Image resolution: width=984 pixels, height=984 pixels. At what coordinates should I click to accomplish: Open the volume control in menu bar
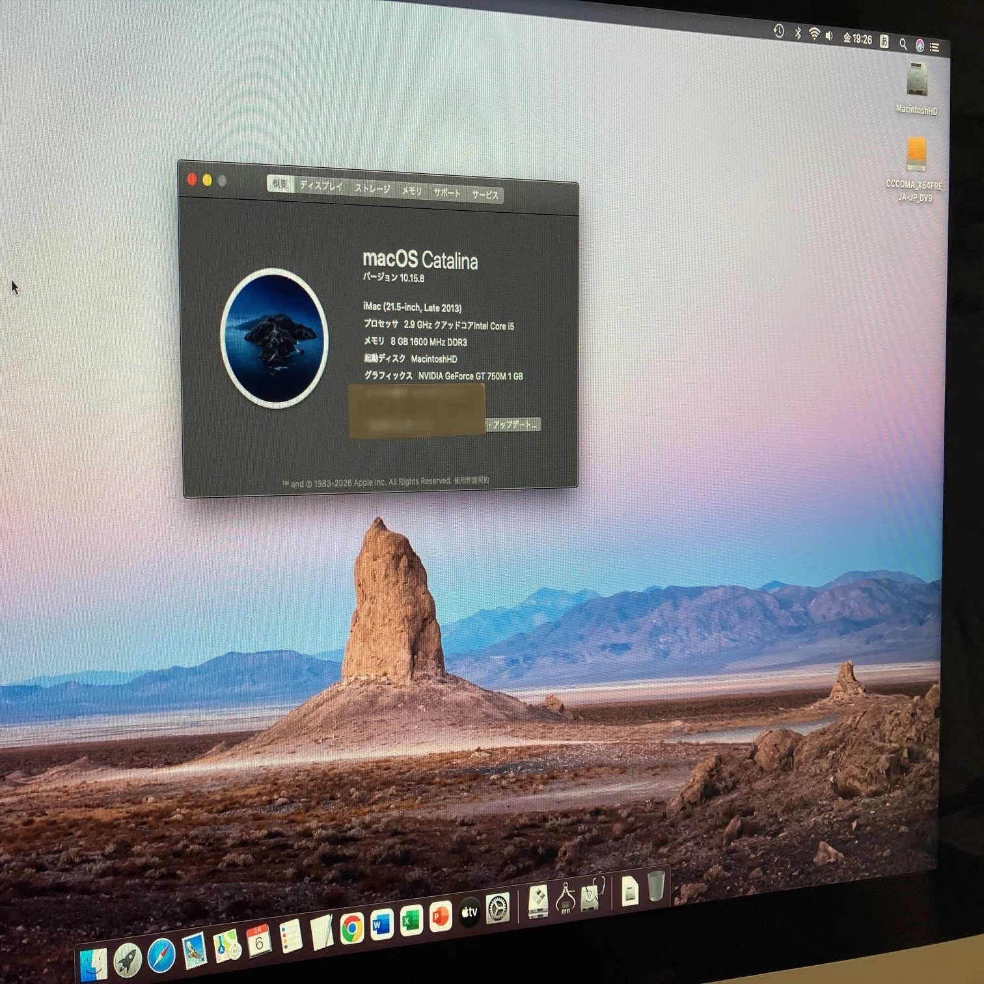(x=829, y=36)
